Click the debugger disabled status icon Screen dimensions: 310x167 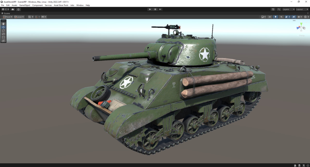295,165
